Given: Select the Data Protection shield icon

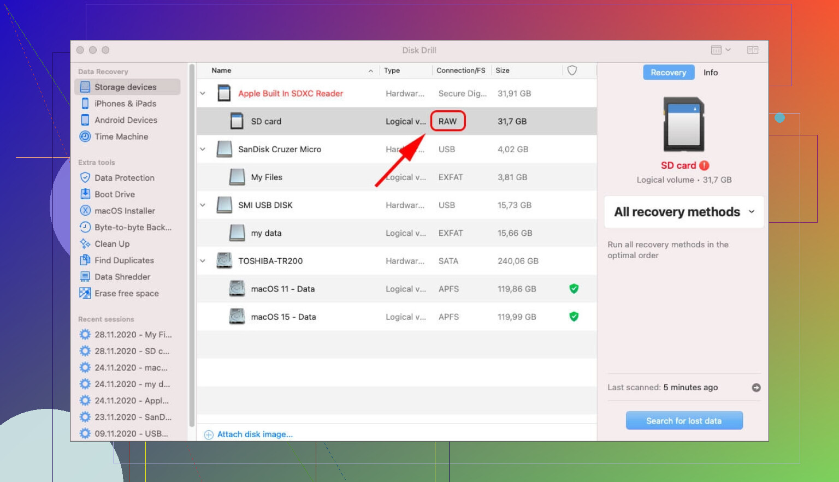Looking at the screenshot, I should pos(85,177).
